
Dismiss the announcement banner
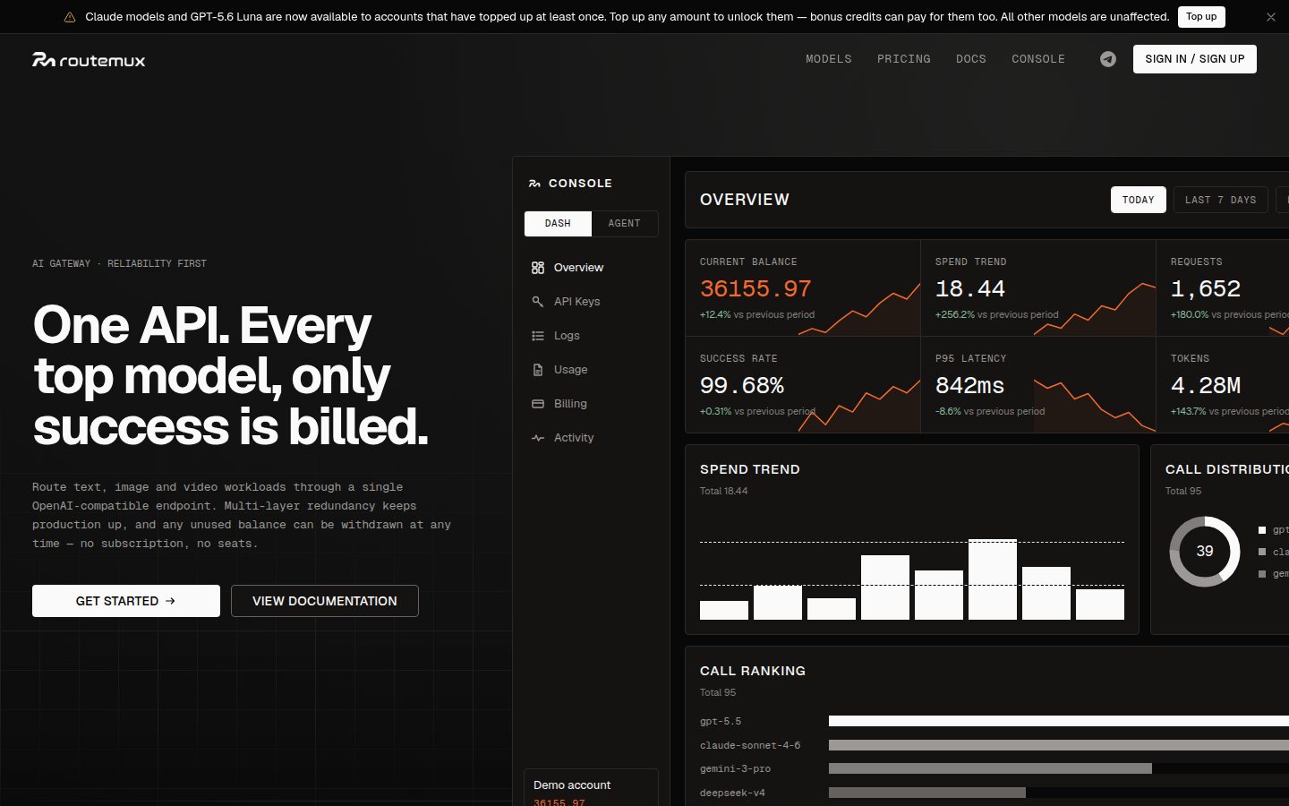click(1271, 17)
